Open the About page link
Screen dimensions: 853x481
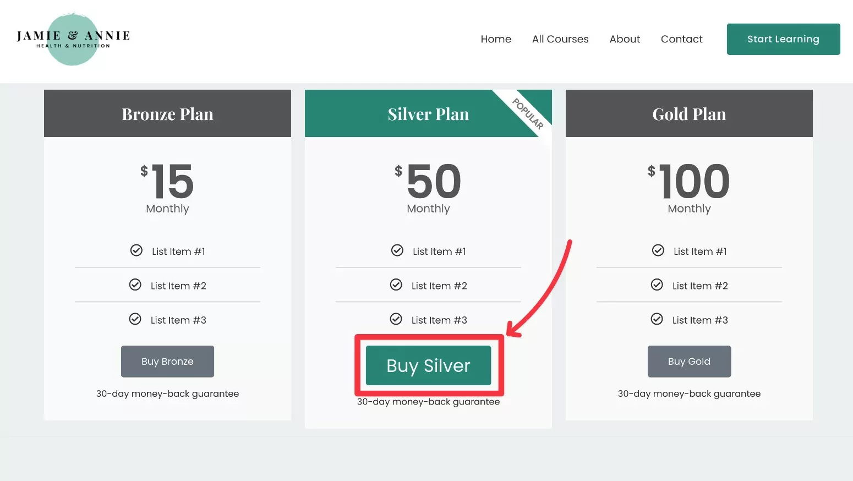[625, 39]
